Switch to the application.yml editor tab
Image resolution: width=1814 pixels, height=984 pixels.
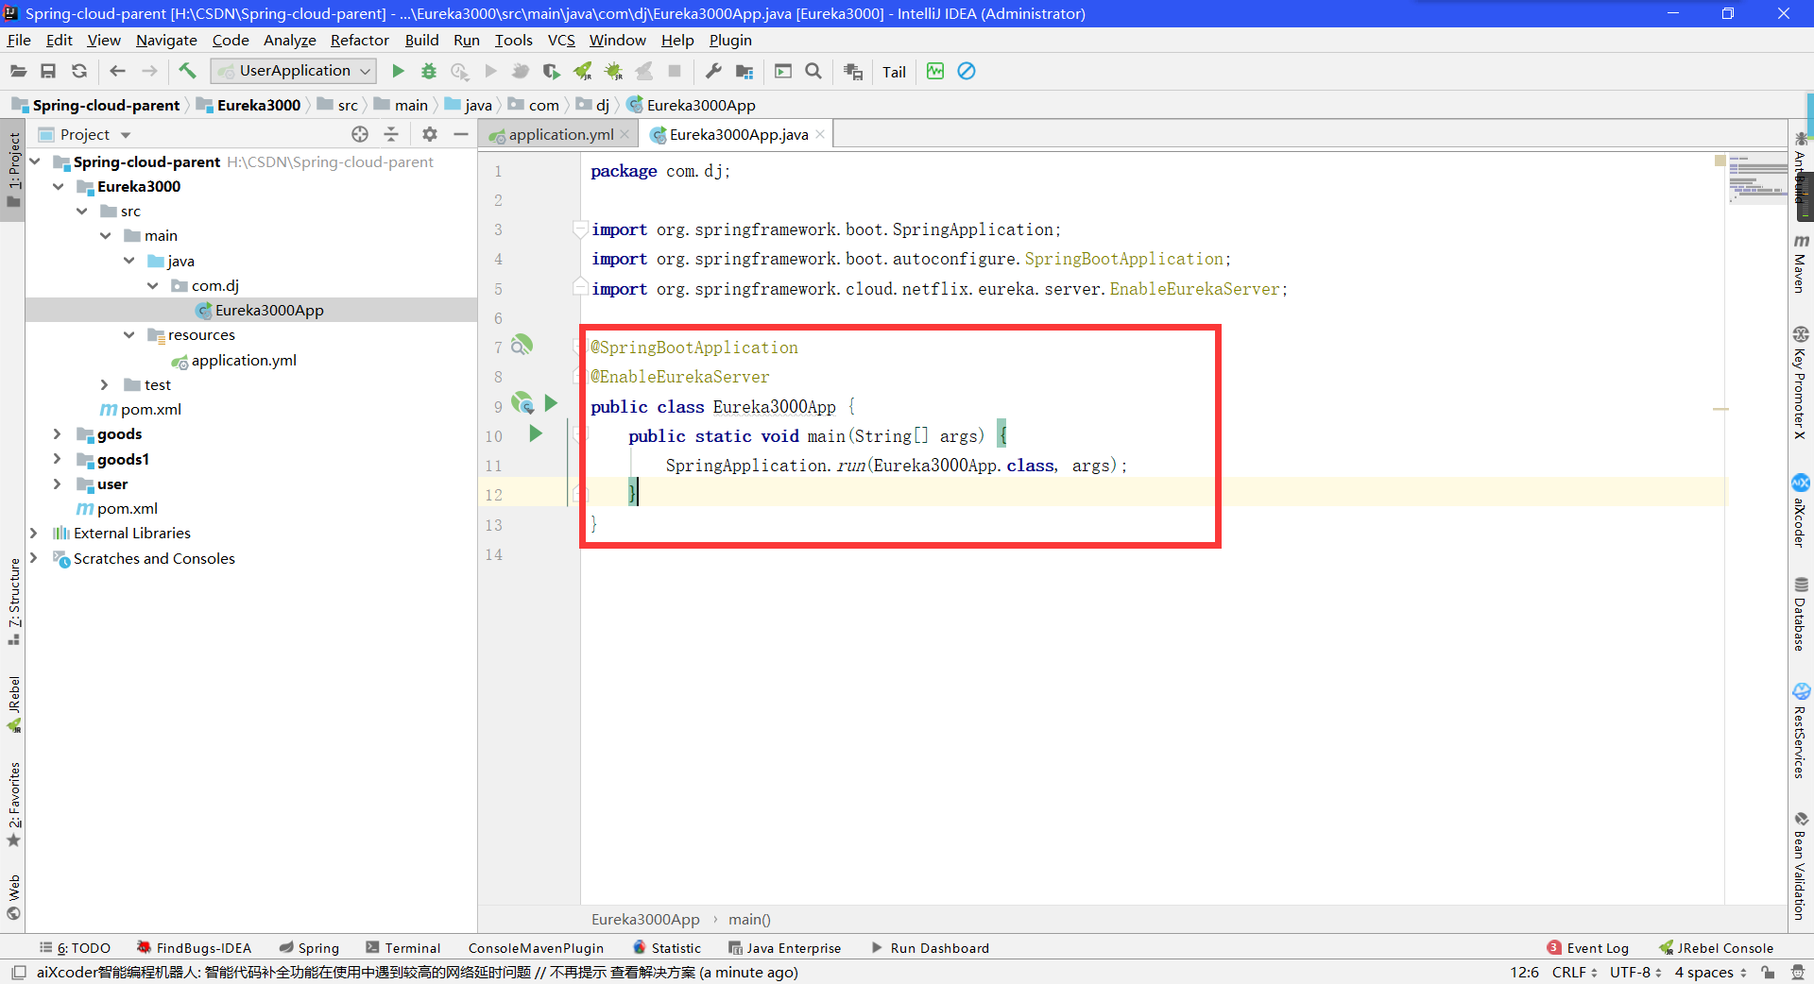click(561, 134)
